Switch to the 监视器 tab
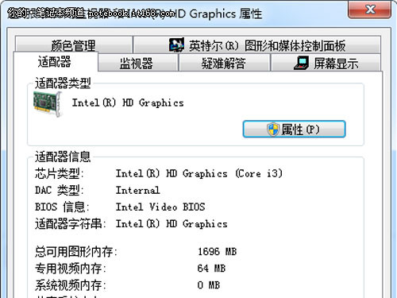 (x=137, y=63)
